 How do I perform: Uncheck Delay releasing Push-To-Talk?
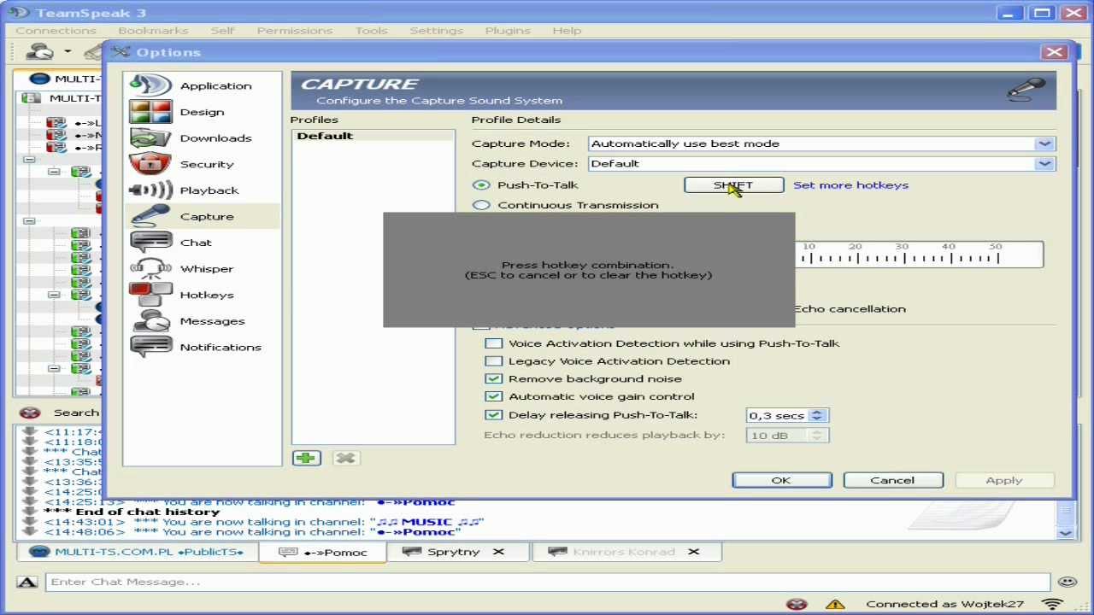tap(493, 415)
